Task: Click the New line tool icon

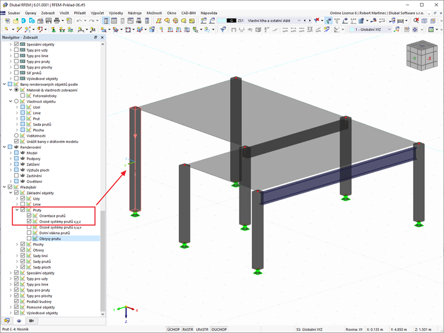Action: (x=19, y=29)
